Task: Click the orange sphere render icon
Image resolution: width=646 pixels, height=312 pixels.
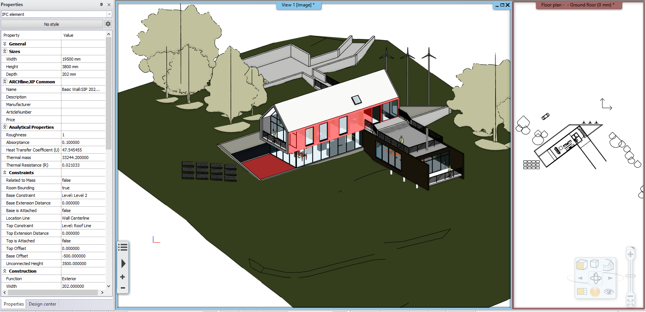Action: click(x=595, y=292)
